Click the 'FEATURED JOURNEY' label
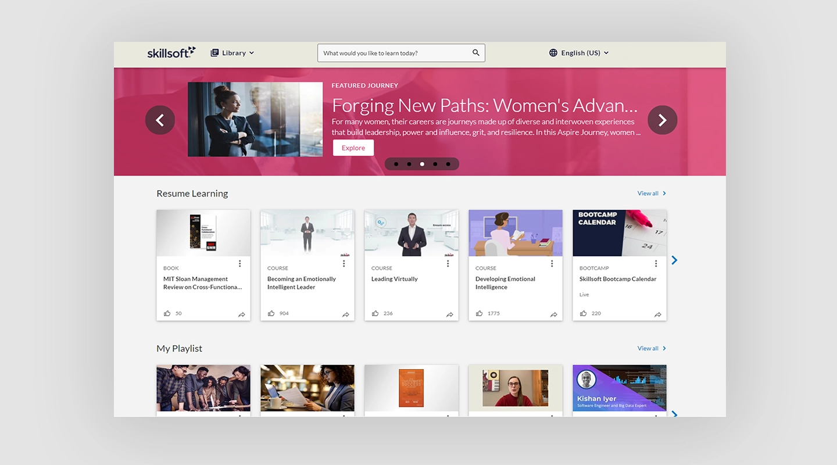The width and height of the screenshot is (837, 465). click(365, 85)
